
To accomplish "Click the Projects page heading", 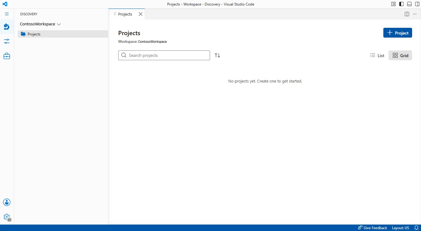I will (x=129, y=33).
